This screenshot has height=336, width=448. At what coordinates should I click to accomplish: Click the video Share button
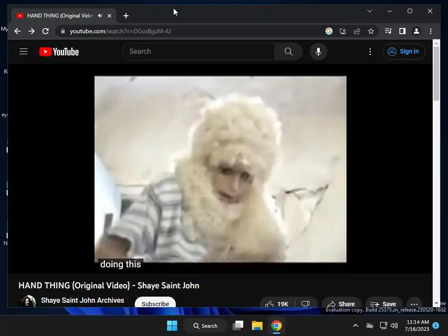click(x=341, y=303)
